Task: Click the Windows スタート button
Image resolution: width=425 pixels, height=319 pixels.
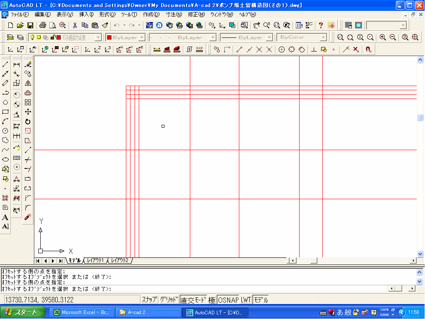Action: (x=23, y=312)
